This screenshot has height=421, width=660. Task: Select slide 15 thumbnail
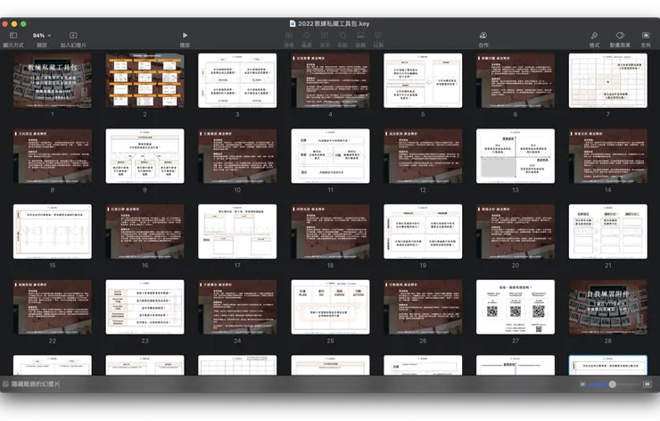(x=53, y=232)
